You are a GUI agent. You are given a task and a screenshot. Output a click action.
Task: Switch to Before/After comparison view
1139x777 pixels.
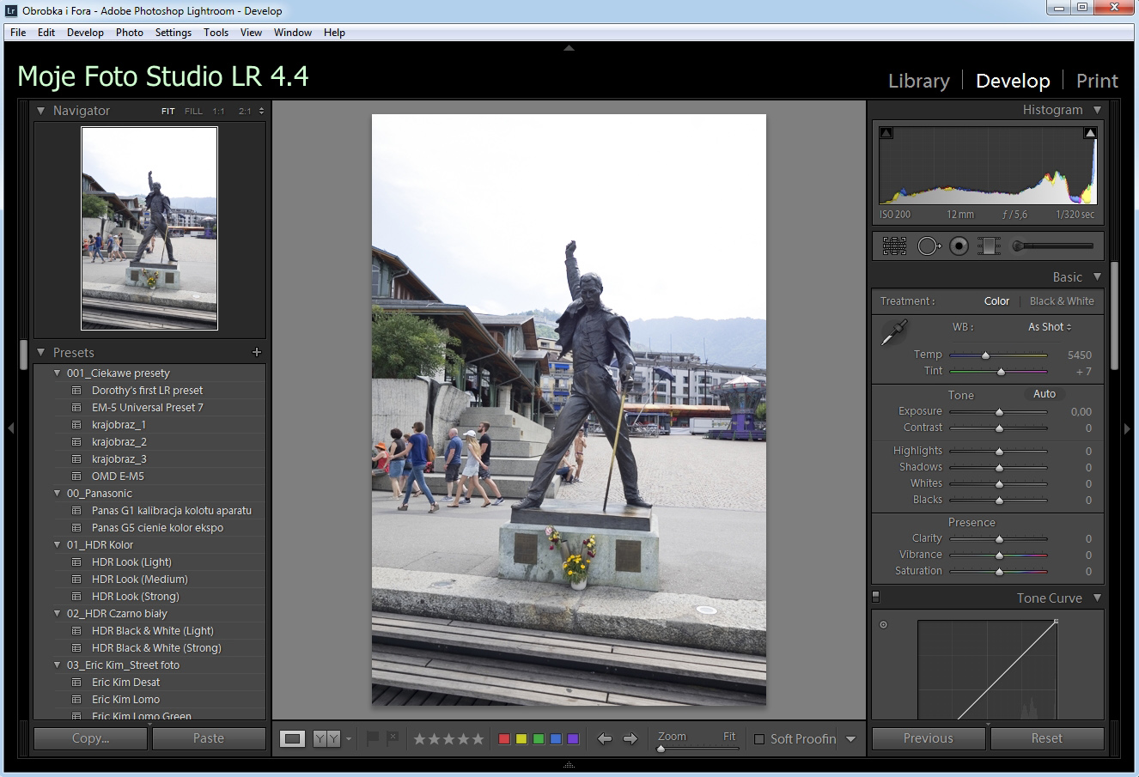tap(326, 738)
